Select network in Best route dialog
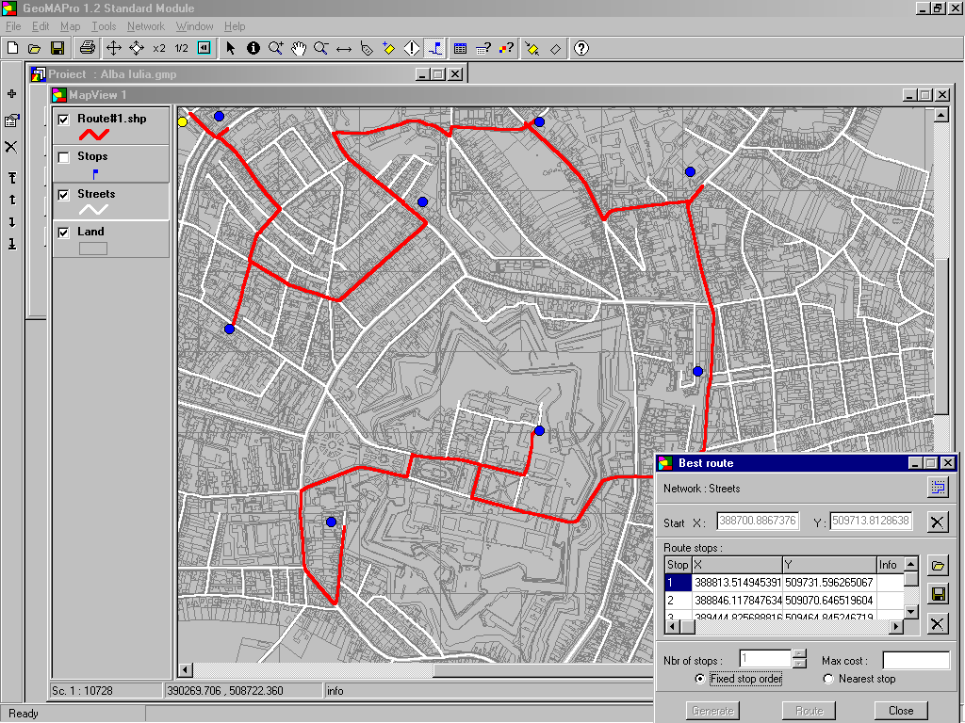Image resolution: width=965 pixels, height=723 pixels. click(937, 488)
